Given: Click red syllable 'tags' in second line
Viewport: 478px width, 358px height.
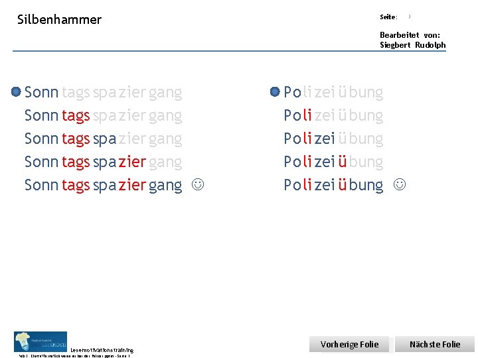Looking at the screenshot, I should pyautogui.click(x=76, y=115).
